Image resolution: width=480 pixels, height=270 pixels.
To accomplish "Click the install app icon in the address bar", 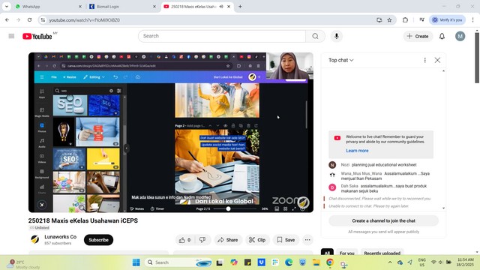I will click(379, 20).
